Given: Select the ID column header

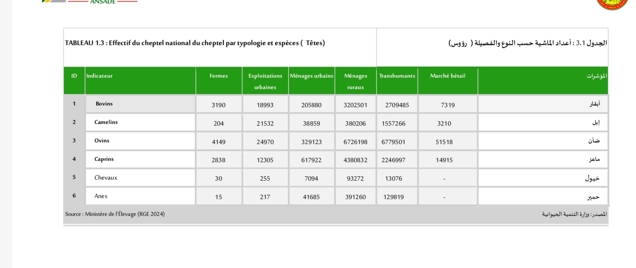Looking at the screenshot, I should (74, 81).
